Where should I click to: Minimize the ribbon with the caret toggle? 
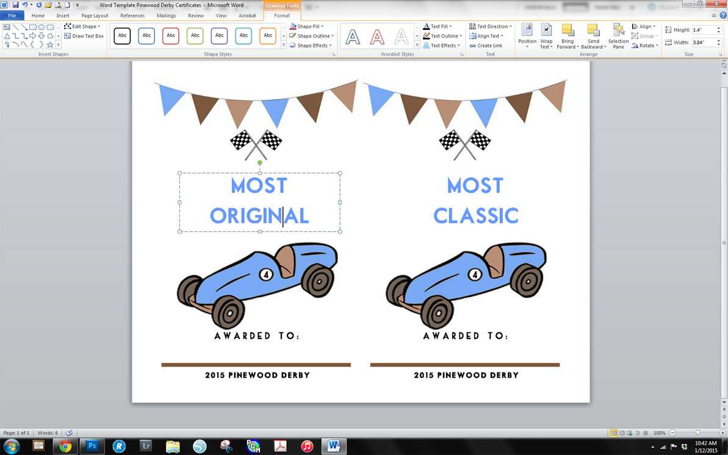[714, 15]
